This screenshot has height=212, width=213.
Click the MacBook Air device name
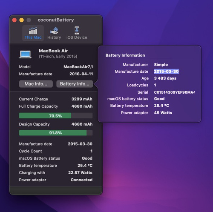coord(53,51)
